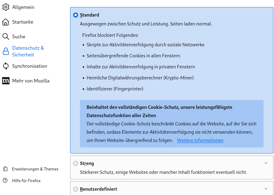This screenshot has width=274, height=195.
Task: Select the Standard protection radio button
Action: click(x=76, y=15)
